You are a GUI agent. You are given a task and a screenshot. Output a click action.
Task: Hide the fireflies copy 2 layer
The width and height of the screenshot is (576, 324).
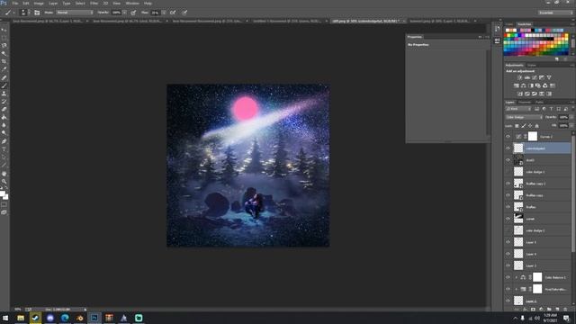[x=508, y=184]
